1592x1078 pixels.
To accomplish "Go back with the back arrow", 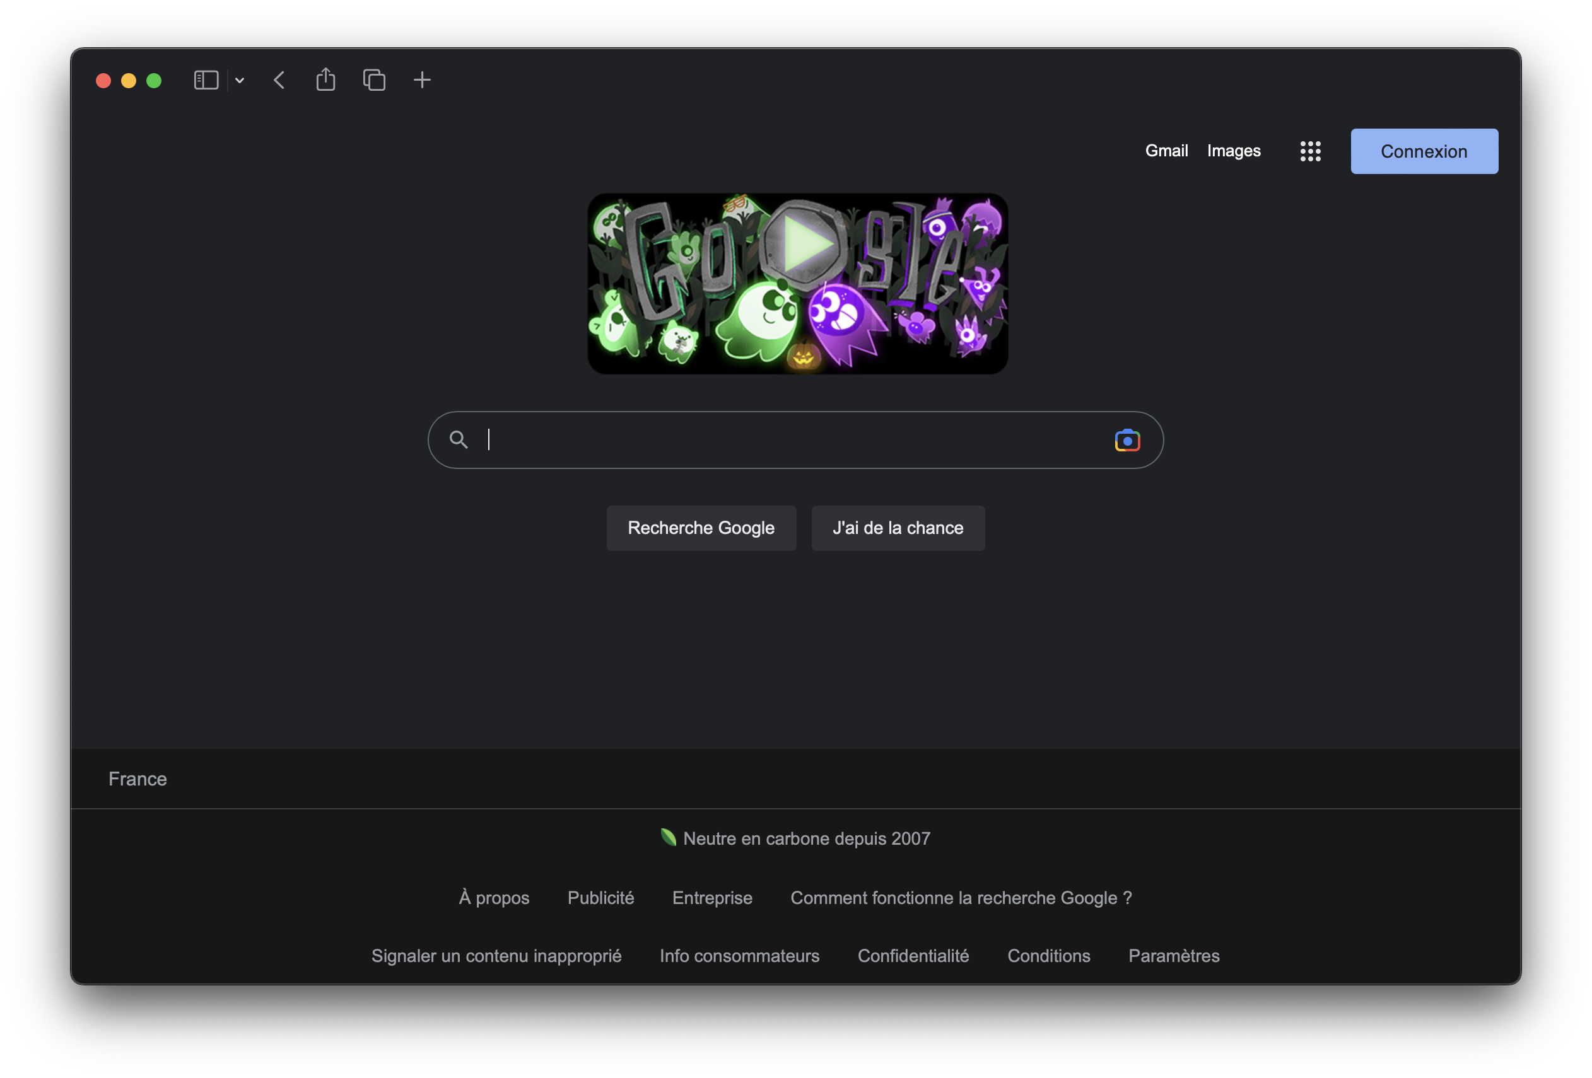I will coord(279,80).
